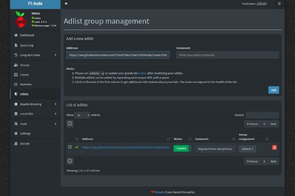This screenshot has height=196, width=295.
Task: Click the Settings gear icon
Action: coord(16,133)
